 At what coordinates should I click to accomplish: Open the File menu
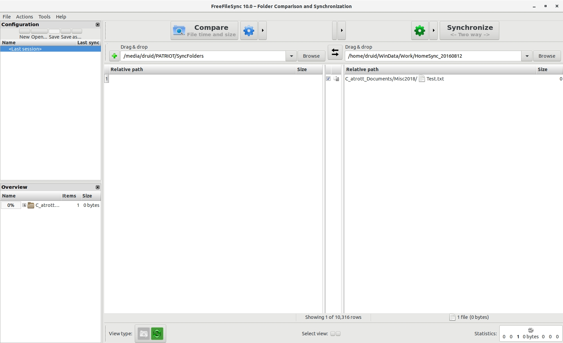tap(7, 17)
